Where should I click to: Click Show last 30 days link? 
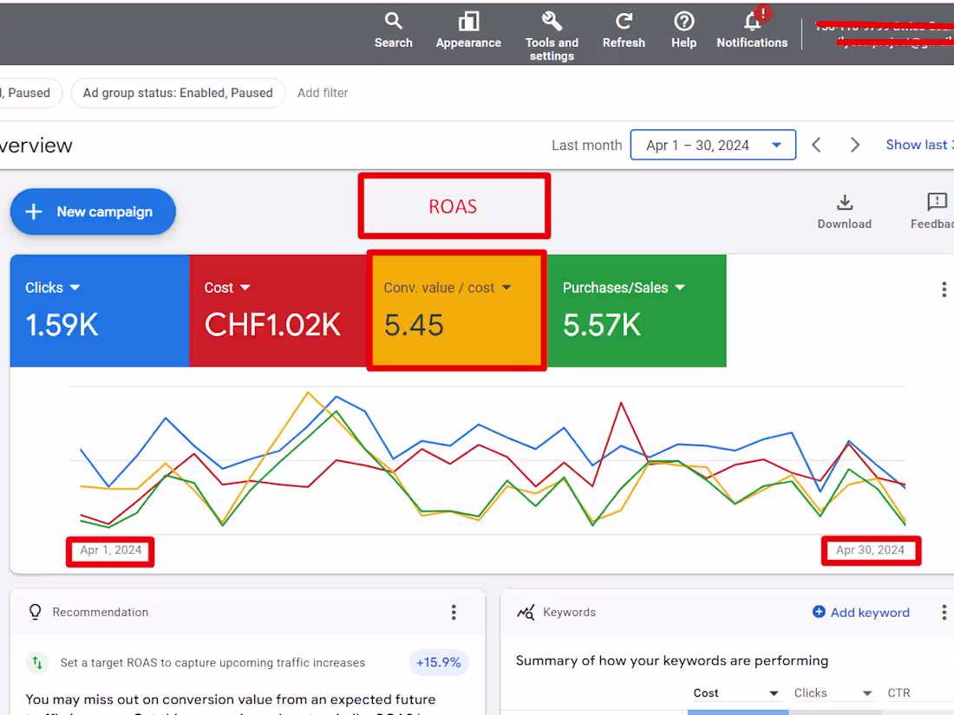[919, 145]
